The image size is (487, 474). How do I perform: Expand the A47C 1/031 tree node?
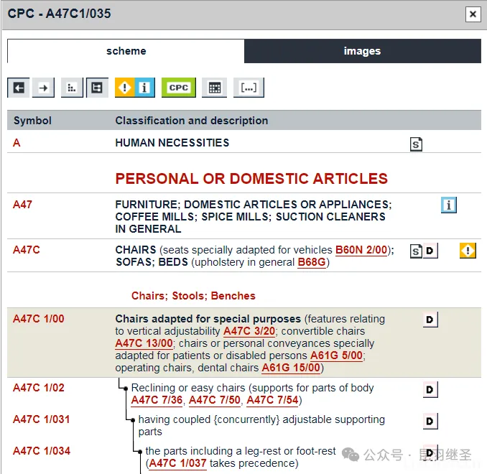132,419
